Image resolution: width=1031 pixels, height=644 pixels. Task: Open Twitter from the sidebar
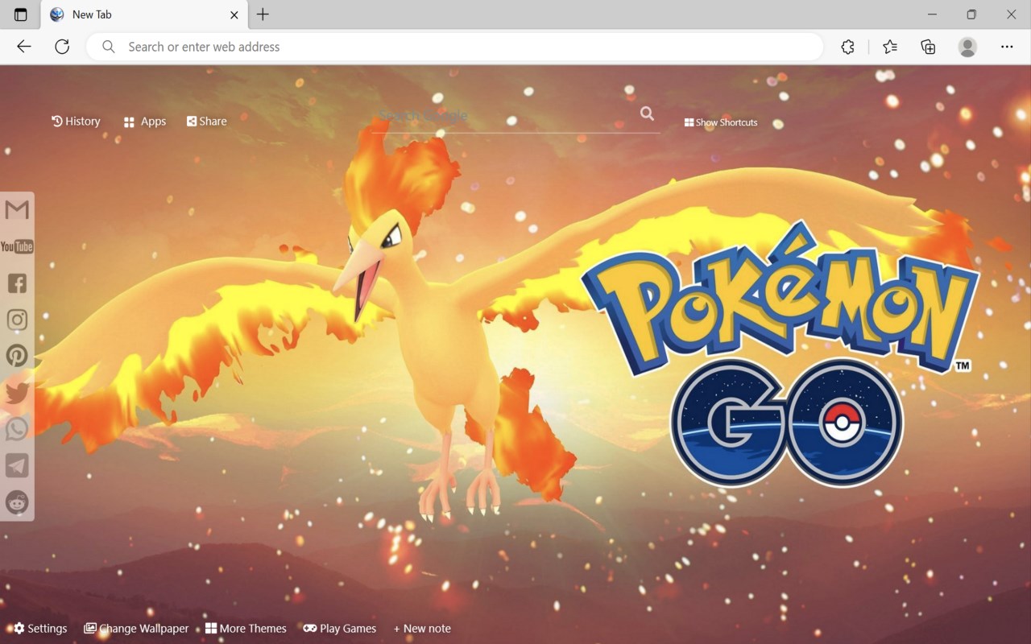(x=17, y=393)
